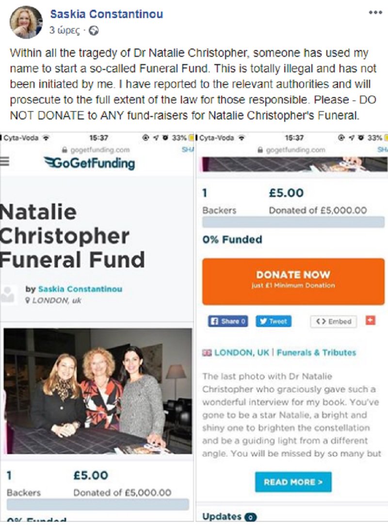Open the group photo of three women
Screen dimensions: 388x525
pos(98,391)
